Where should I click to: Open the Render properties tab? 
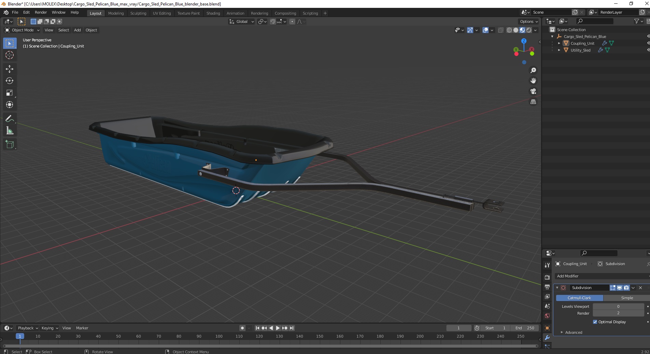547,277
